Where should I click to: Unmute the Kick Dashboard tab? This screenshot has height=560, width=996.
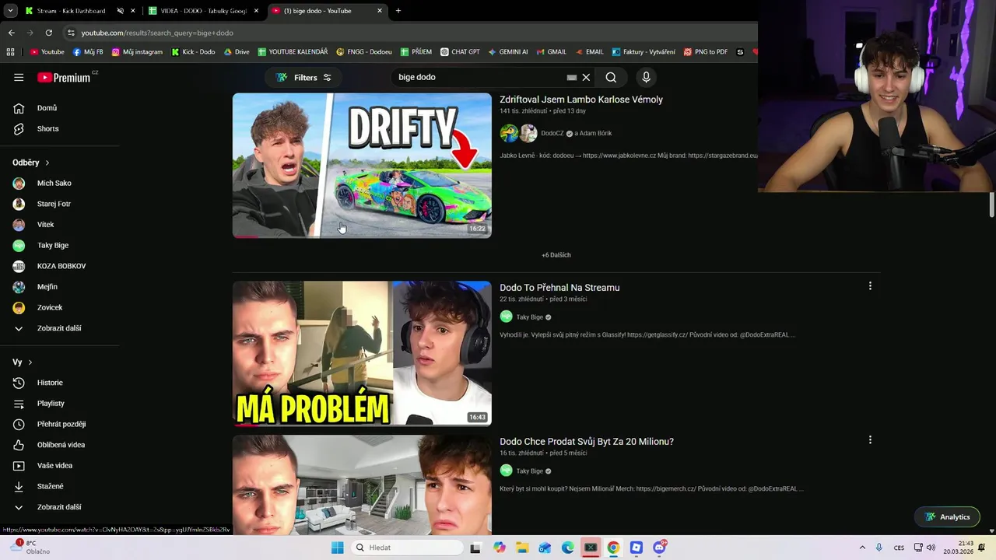pyautogui.click(x=121, y=11)
